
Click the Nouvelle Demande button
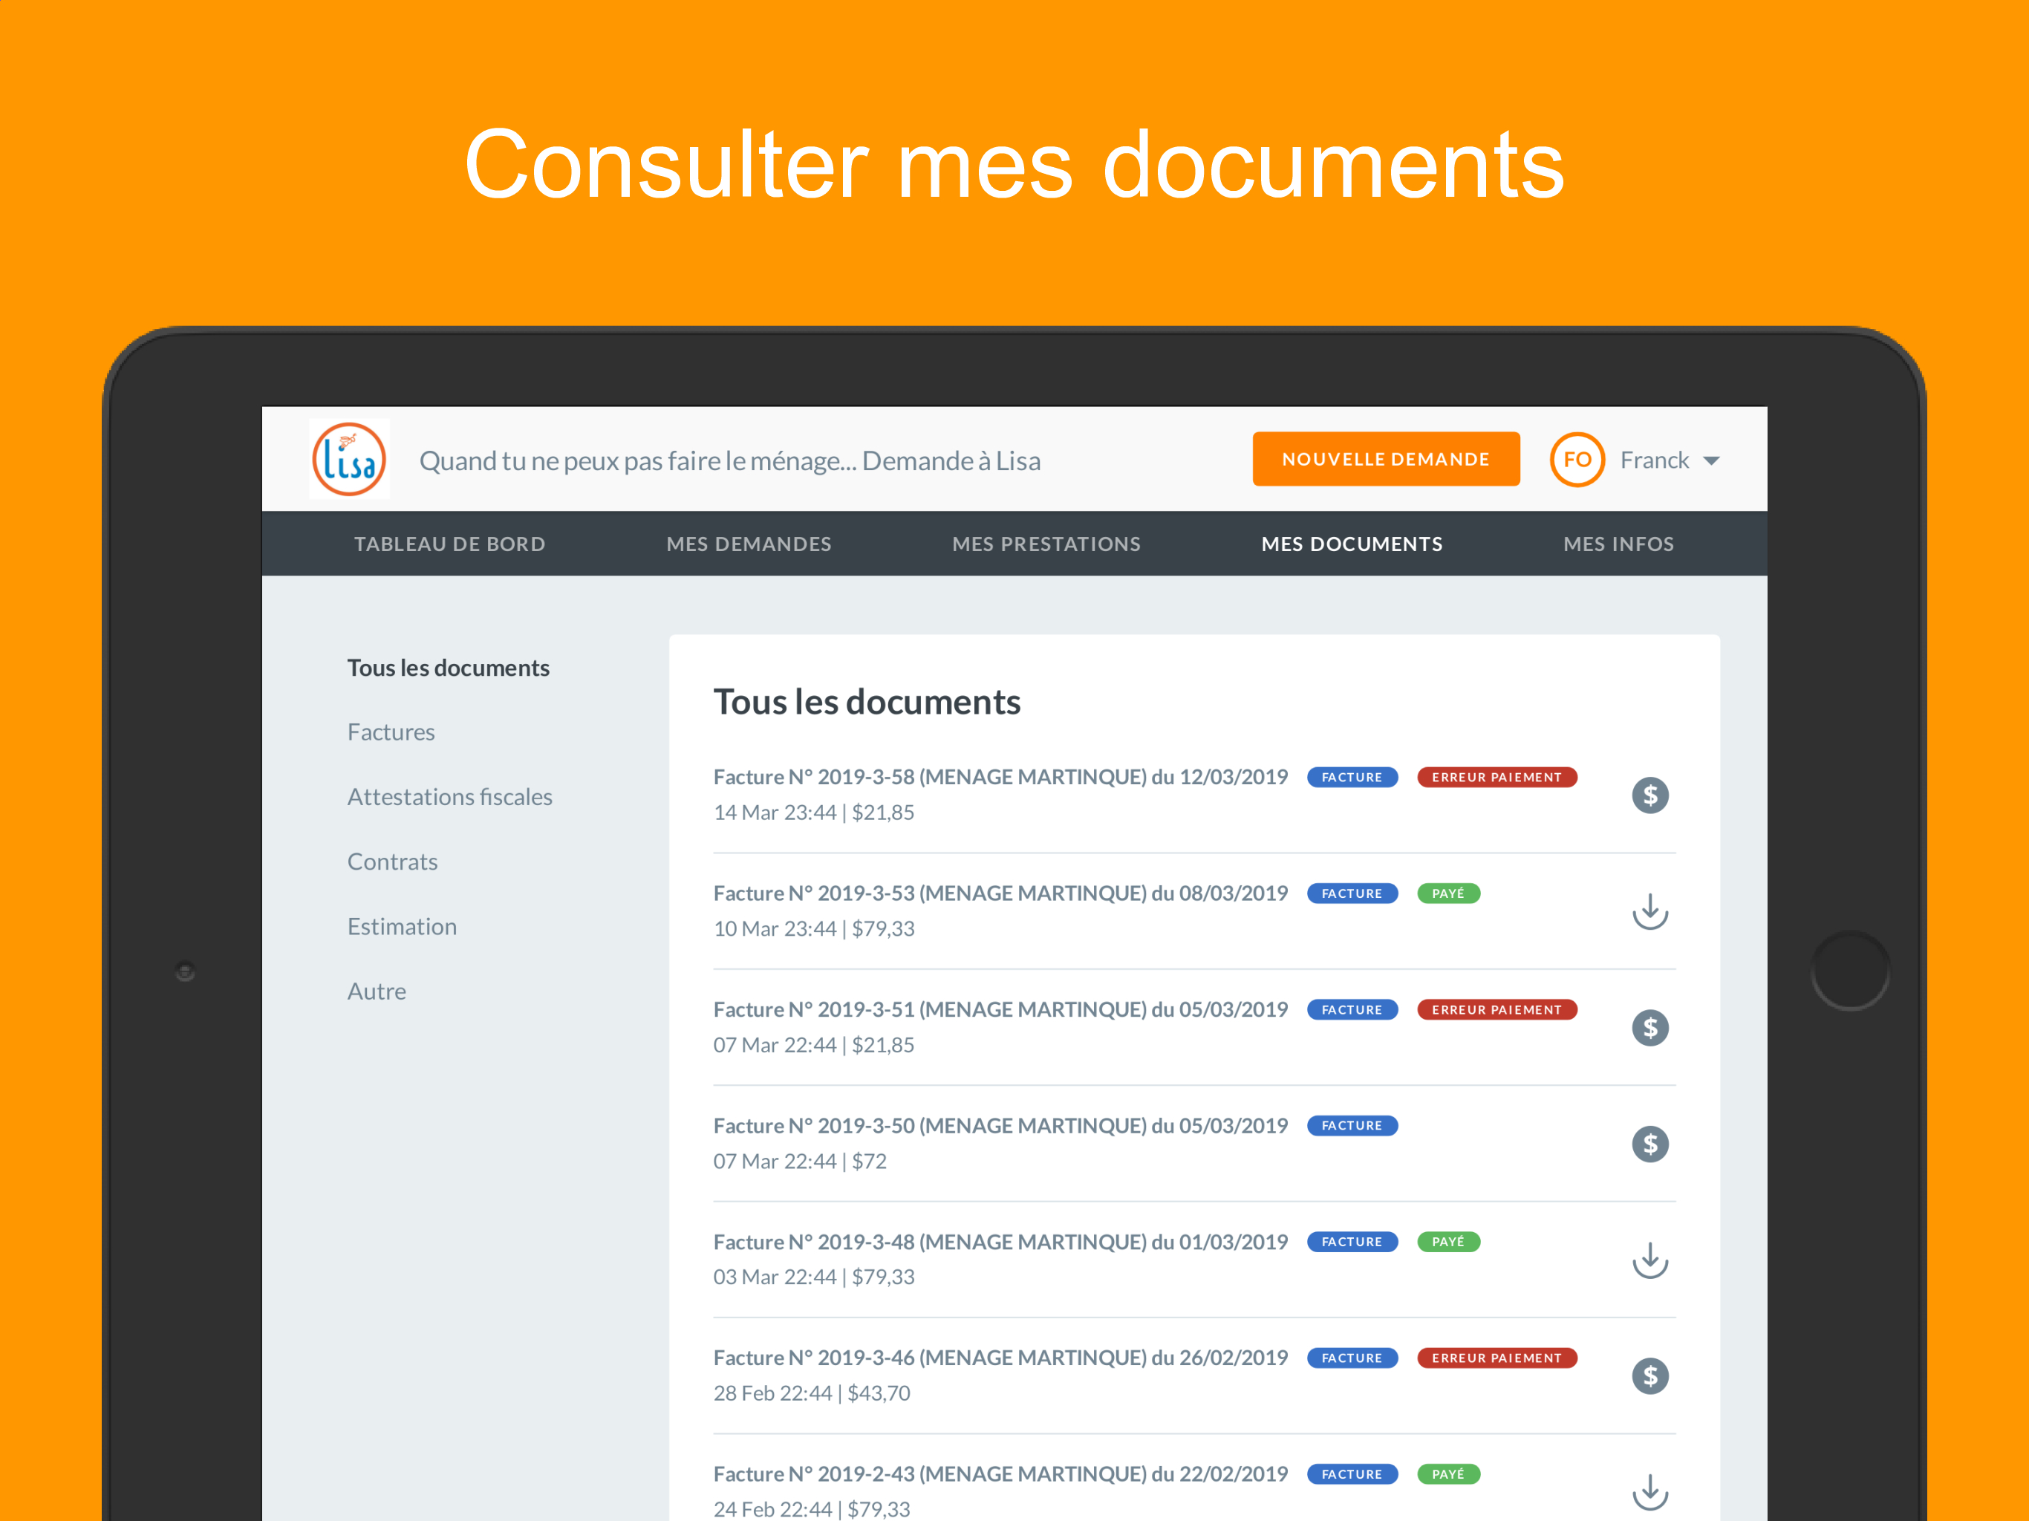[x=1385, y=459]
